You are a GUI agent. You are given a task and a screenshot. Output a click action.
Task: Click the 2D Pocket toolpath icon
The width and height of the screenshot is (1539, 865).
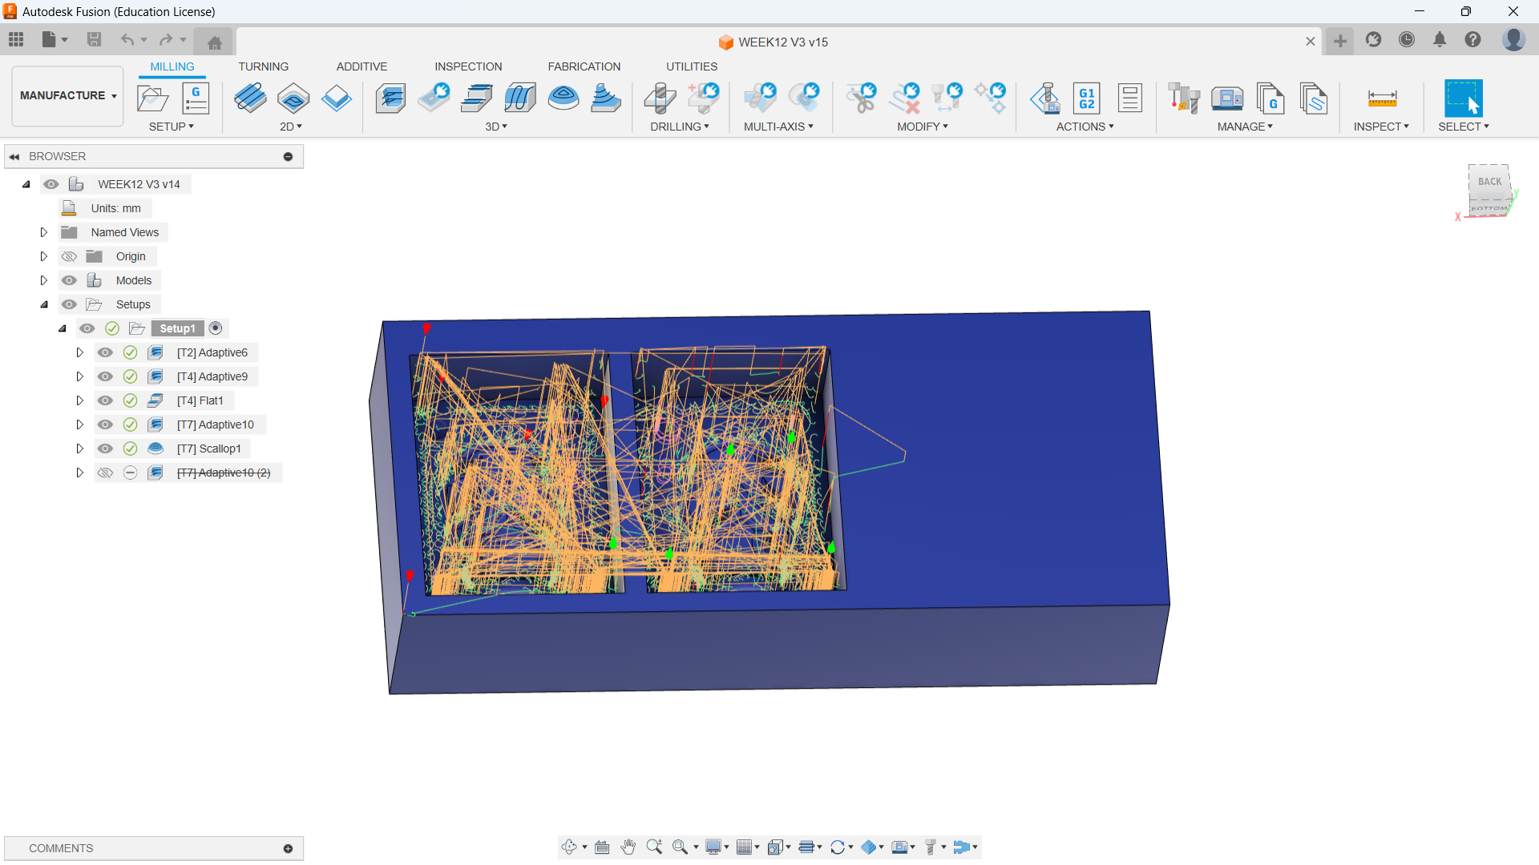[293, 99]
